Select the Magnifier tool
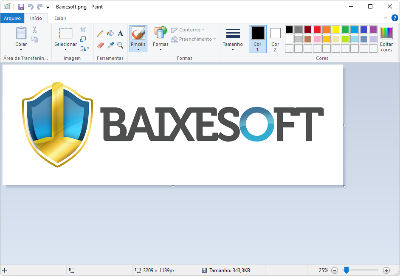This screenshot has height=276, width=400. pos(120,45)
